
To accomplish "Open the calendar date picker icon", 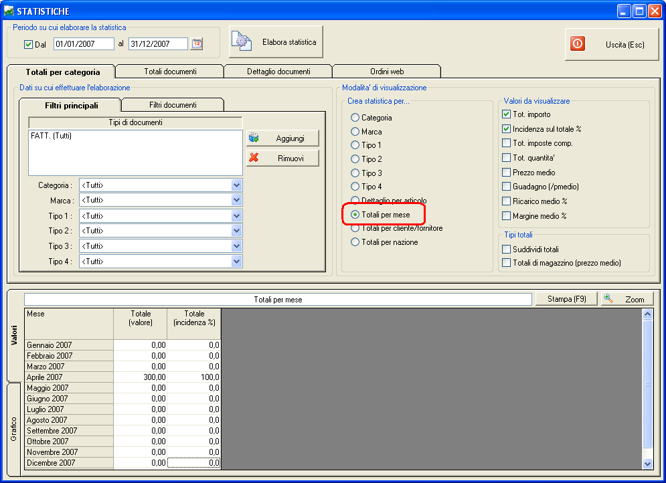I will (196, 44).
